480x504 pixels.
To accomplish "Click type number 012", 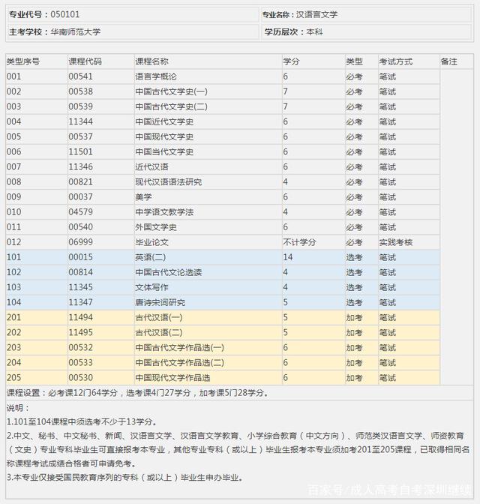I will 13,242.
